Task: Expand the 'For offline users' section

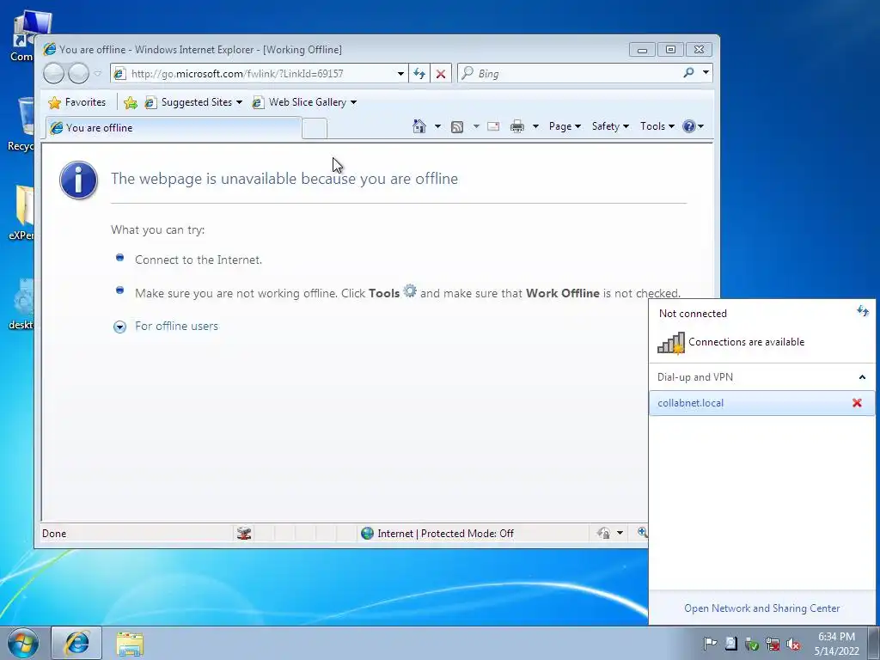Action: click(x=119, y=327)
